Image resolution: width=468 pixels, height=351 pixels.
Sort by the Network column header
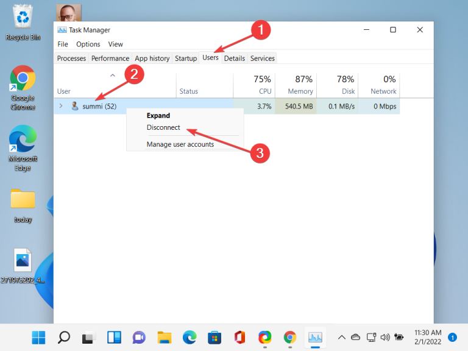coord(379,85)
